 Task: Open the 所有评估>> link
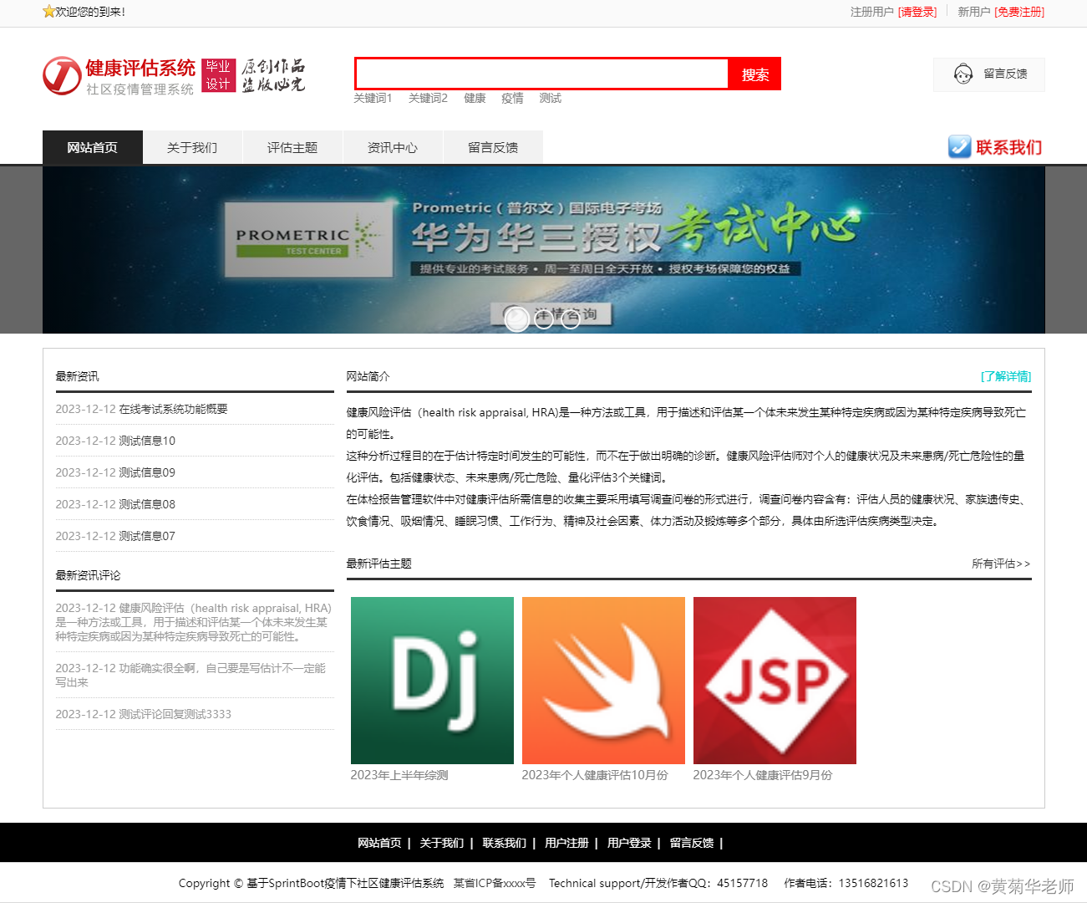click(1001, 564)
